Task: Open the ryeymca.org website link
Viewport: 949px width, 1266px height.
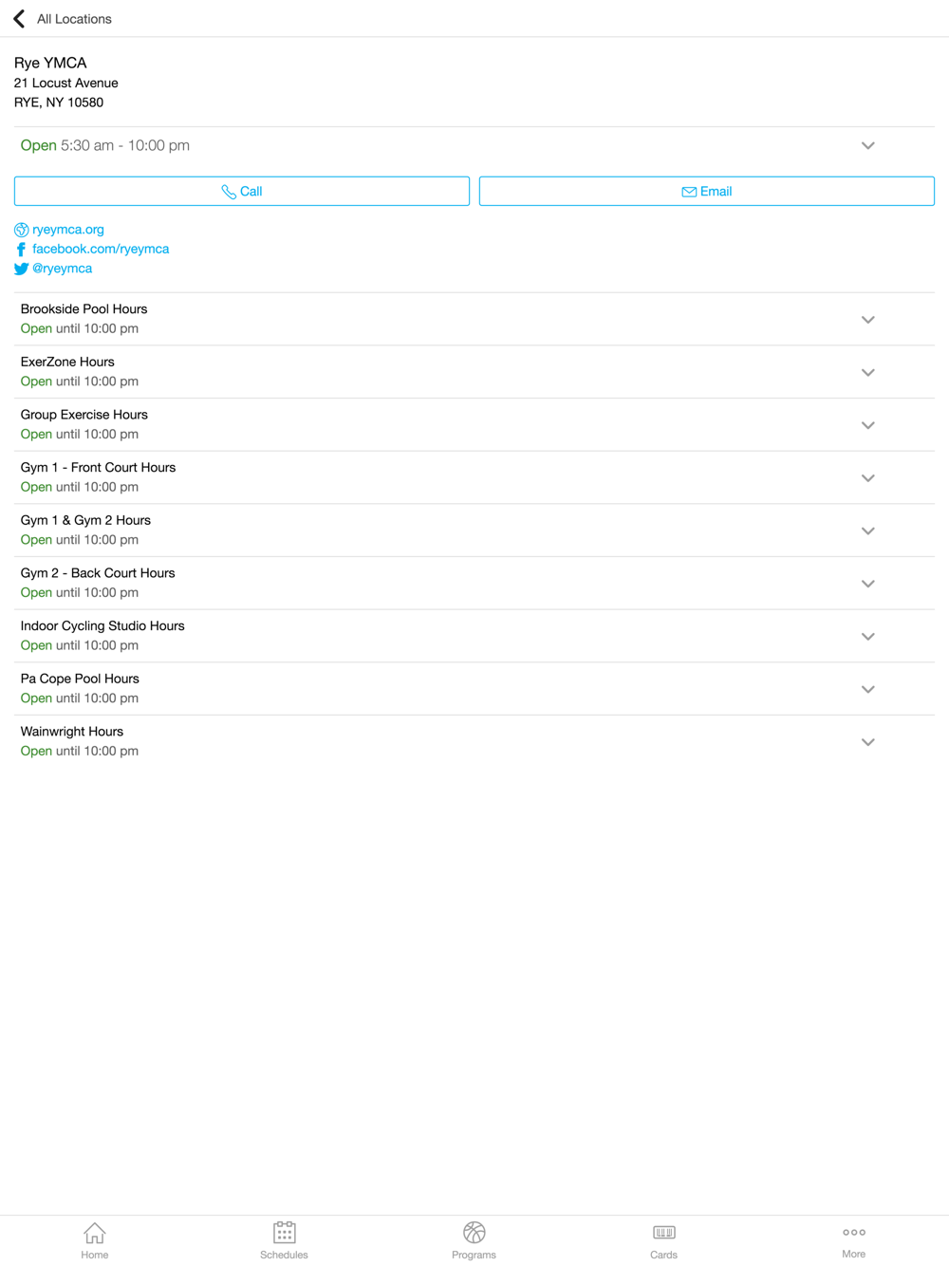Action: [68, 230]
